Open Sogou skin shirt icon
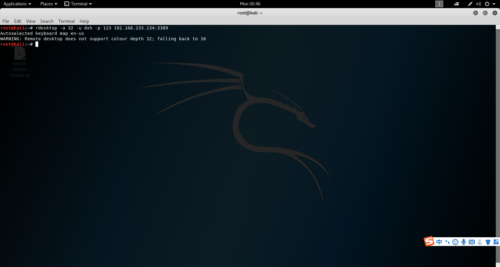The image size is (500, 267). coord(488,242)
